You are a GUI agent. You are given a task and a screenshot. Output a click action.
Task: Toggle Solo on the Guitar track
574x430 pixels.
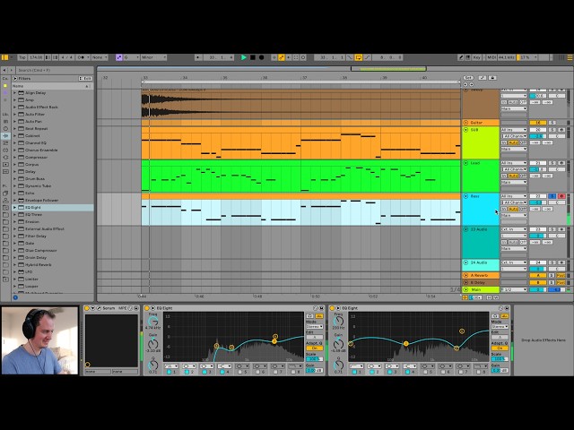pos(552,123)
